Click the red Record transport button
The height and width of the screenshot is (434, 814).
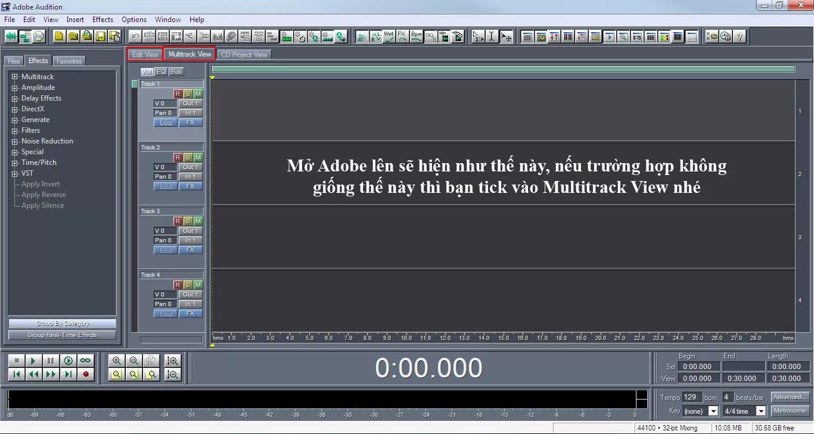click(x=86, y=374)
